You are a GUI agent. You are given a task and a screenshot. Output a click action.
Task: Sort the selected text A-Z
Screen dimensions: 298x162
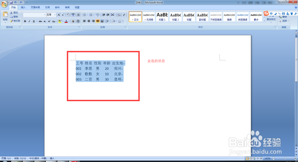(x=119, y=15)
